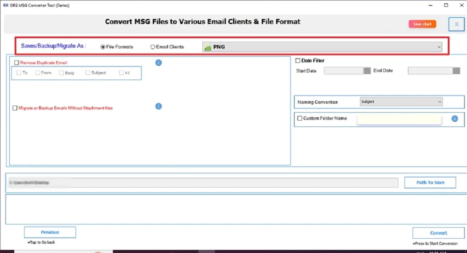Screen dimensions: 467x253
Task: Click the info icon next to Custom Folder Name
Action: click(x=455, y=119)
